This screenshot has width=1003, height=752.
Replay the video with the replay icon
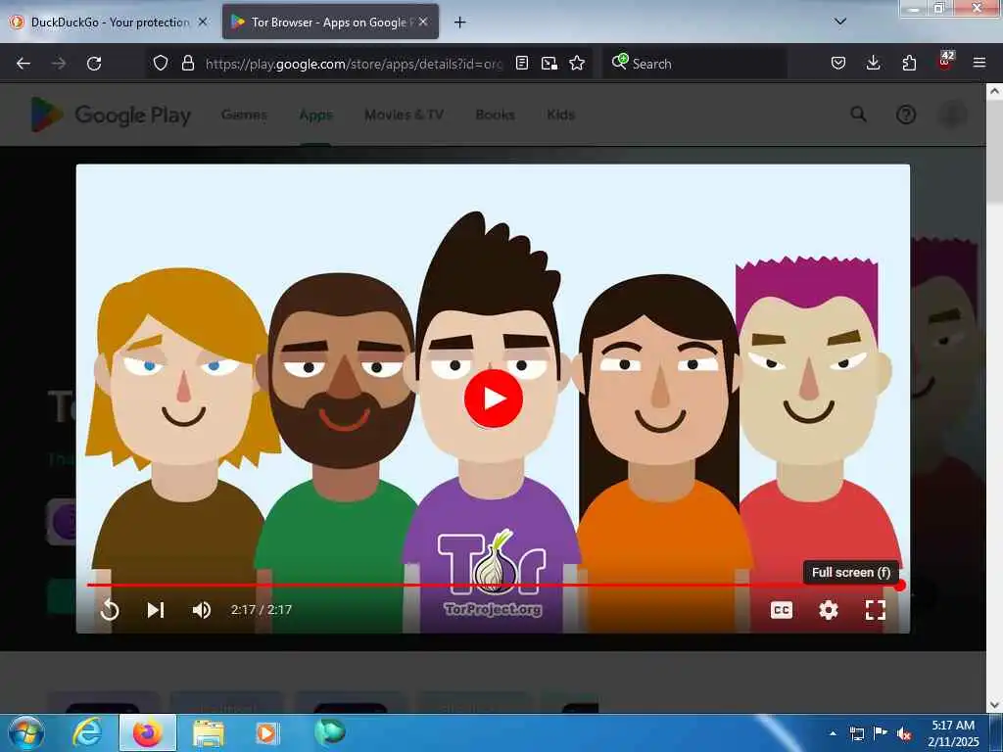tap(110, 610)
